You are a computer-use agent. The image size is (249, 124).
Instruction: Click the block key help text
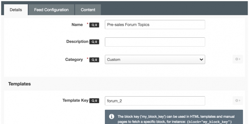[176, 119]
